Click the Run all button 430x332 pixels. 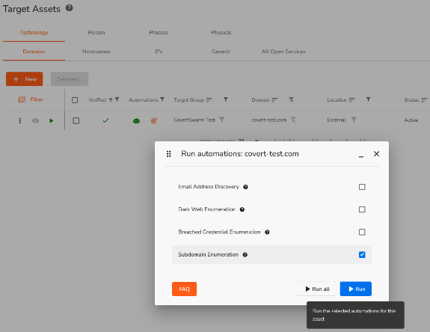coord(316,289)
